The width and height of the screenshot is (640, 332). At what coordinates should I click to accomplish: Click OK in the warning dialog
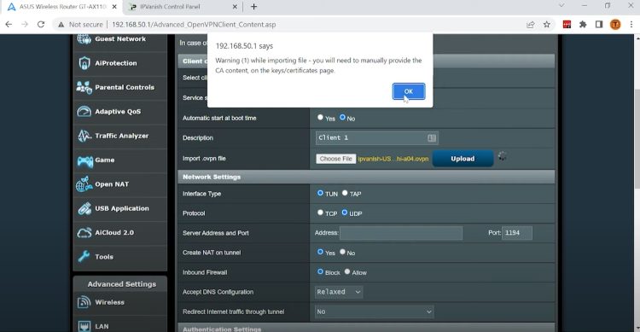[409, 91]
